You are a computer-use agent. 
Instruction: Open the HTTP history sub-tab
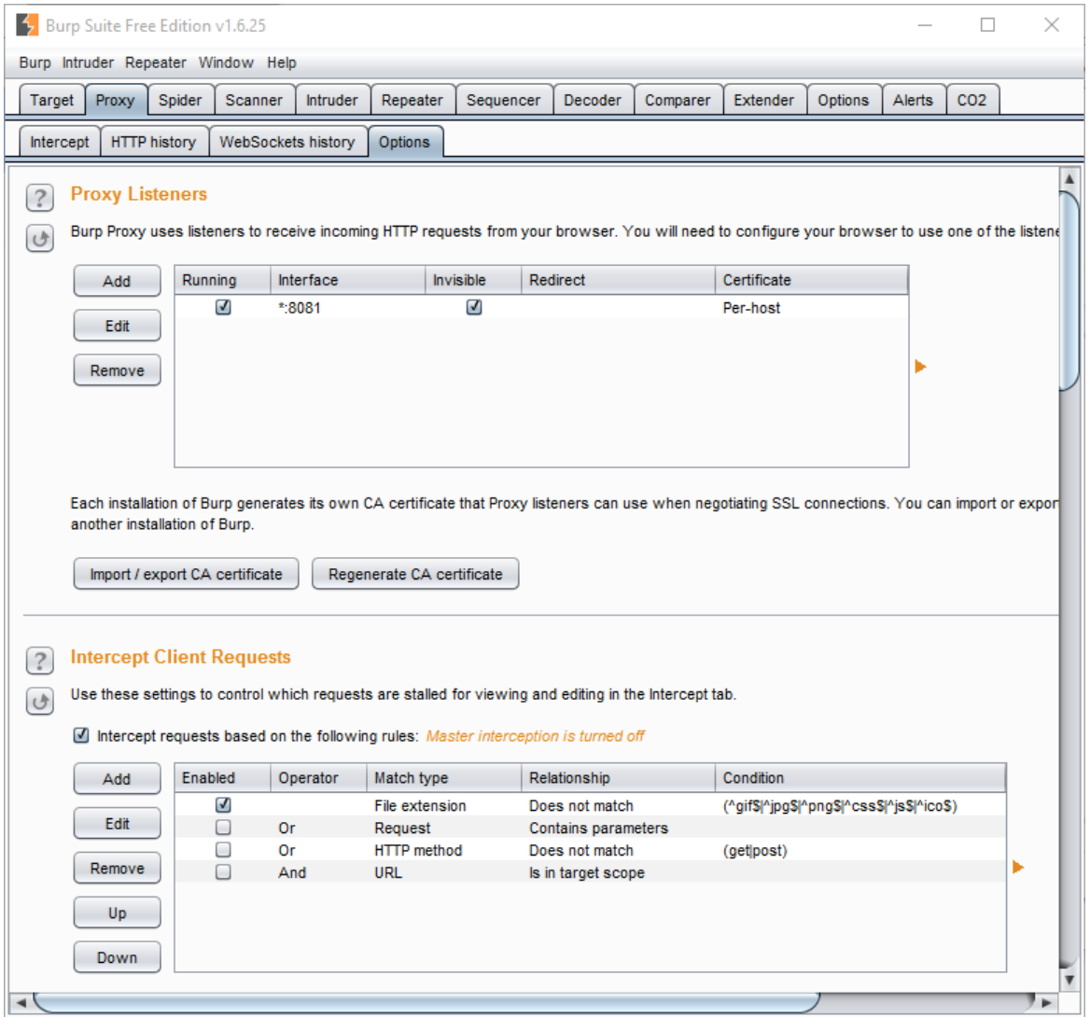point(154,142)
